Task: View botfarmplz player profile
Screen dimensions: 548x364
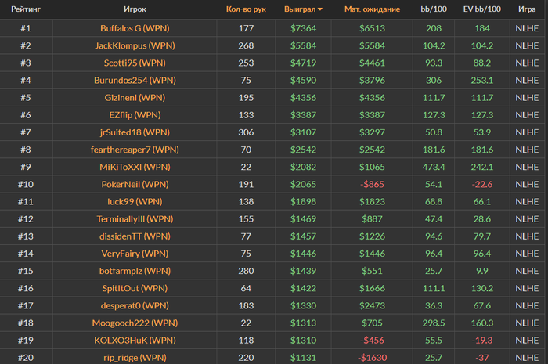Action: (135, 270)
